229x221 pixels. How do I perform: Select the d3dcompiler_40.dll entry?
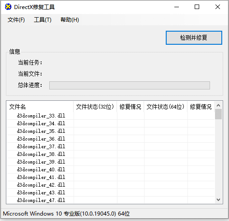111,169
